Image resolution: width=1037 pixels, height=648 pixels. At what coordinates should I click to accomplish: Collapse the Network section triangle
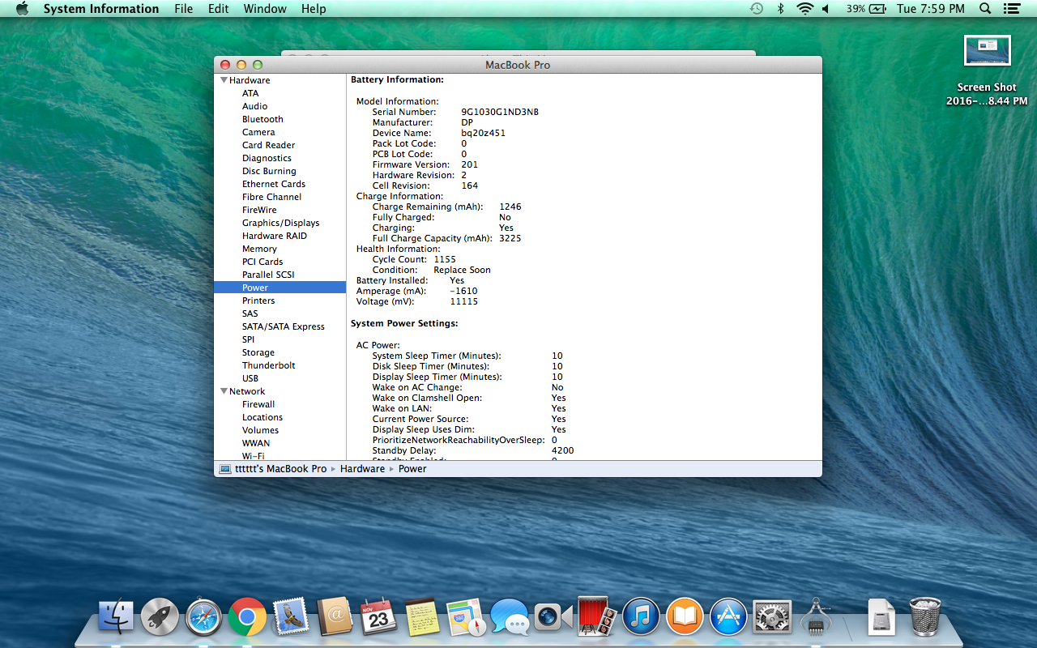pyautogui.click(x=224, y=391)
